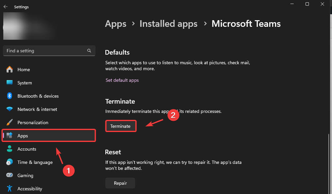The image size is (332, 194).
Task: Click the search magnifier icon
Action: coord(89,51)
